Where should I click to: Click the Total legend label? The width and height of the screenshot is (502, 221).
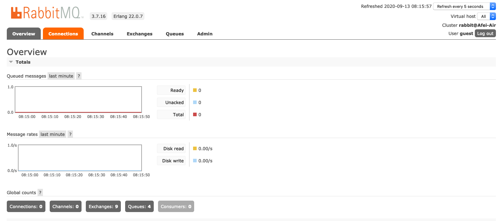[x=171, y=115]
